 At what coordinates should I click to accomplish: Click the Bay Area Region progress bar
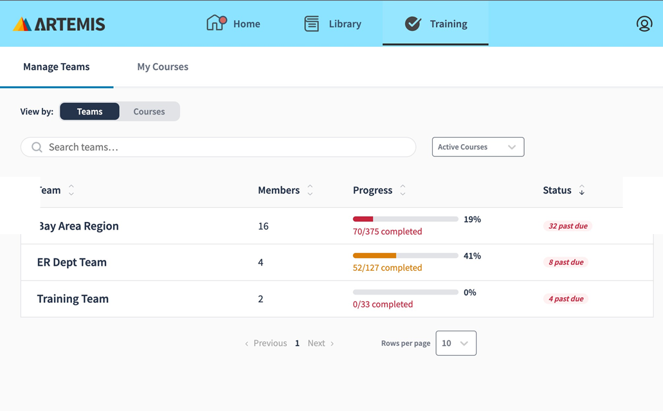click(405, 219)
